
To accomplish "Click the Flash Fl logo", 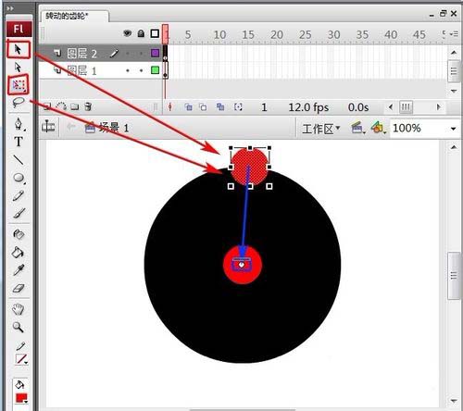I will pyautogui.click(x=19, y=29).
